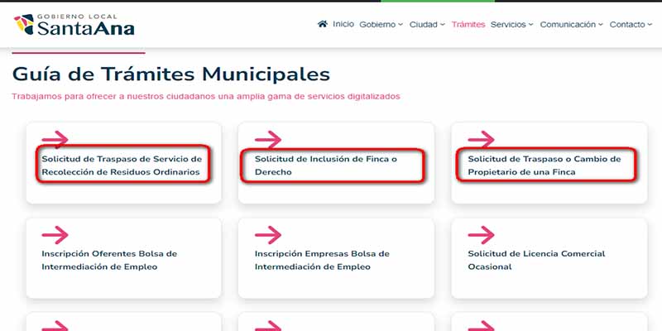Open the Contacto dropdown menu
662x331 pixels.
631,25
